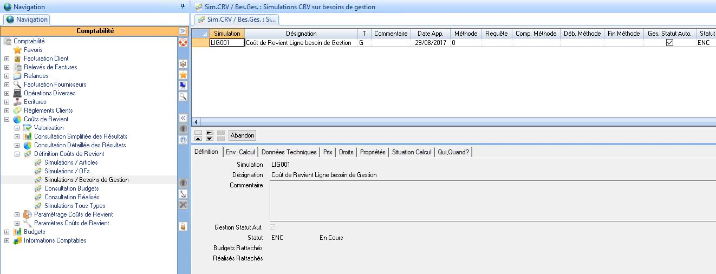Expand the Facturation Client tree node
Image resolution: width=716 pixels, height=274 pixels.
pyautogui.click(x=6, y=58)
